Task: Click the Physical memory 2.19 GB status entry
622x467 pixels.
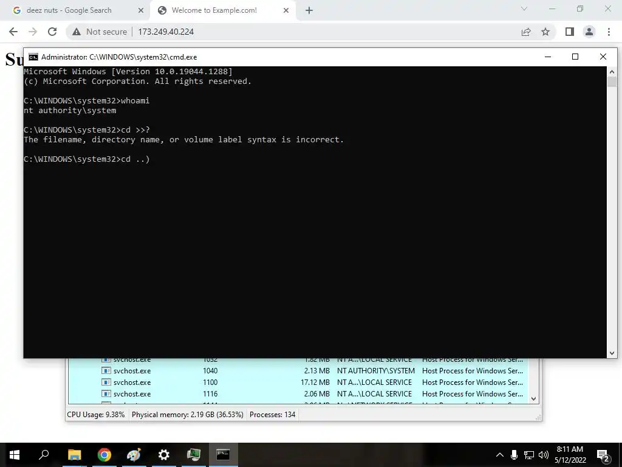Action: pos(187,415)
